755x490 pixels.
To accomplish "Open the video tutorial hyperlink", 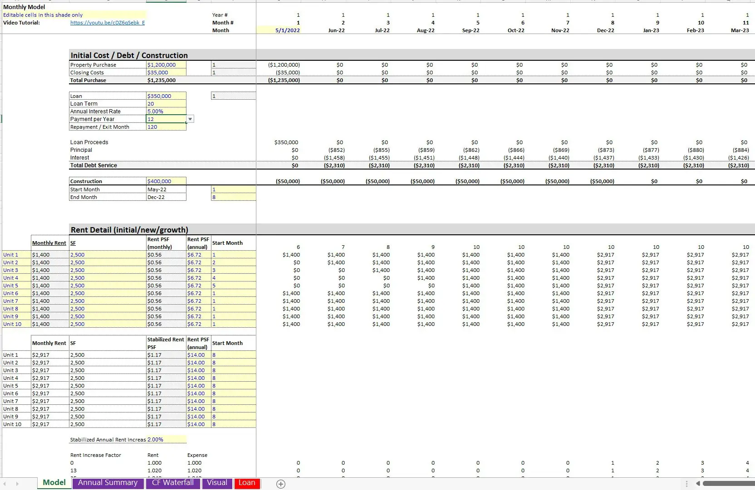I will (107, 23).
